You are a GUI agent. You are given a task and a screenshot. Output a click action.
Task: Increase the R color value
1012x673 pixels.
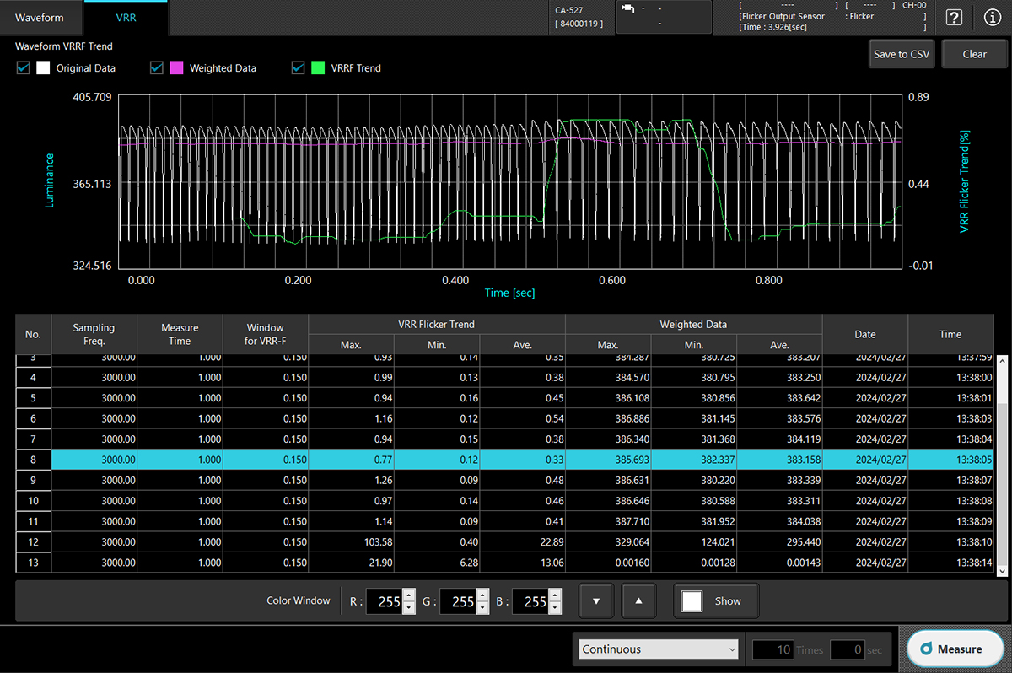[x=409, y=595]
